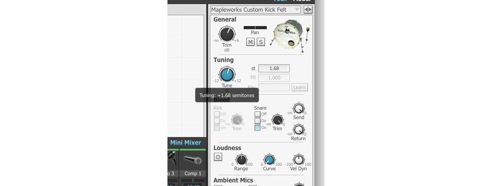This screenshot has width=492, height=186.
Task: Click the Vel Dyn knob
Action: tap(299, 160)
